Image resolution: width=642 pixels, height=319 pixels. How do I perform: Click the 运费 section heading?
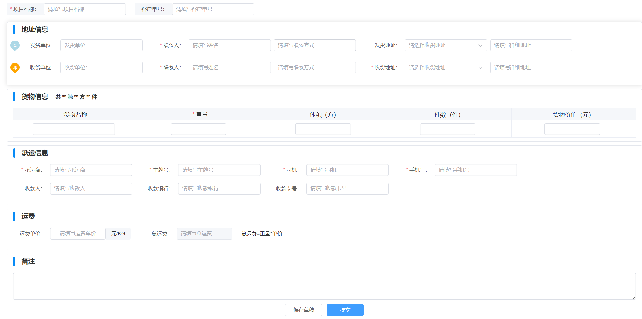click(x=28, y=217)
